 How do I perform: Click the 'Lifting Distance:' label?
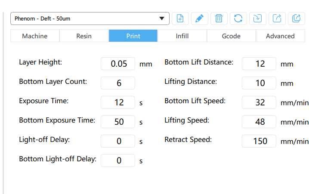pos(191,82)
